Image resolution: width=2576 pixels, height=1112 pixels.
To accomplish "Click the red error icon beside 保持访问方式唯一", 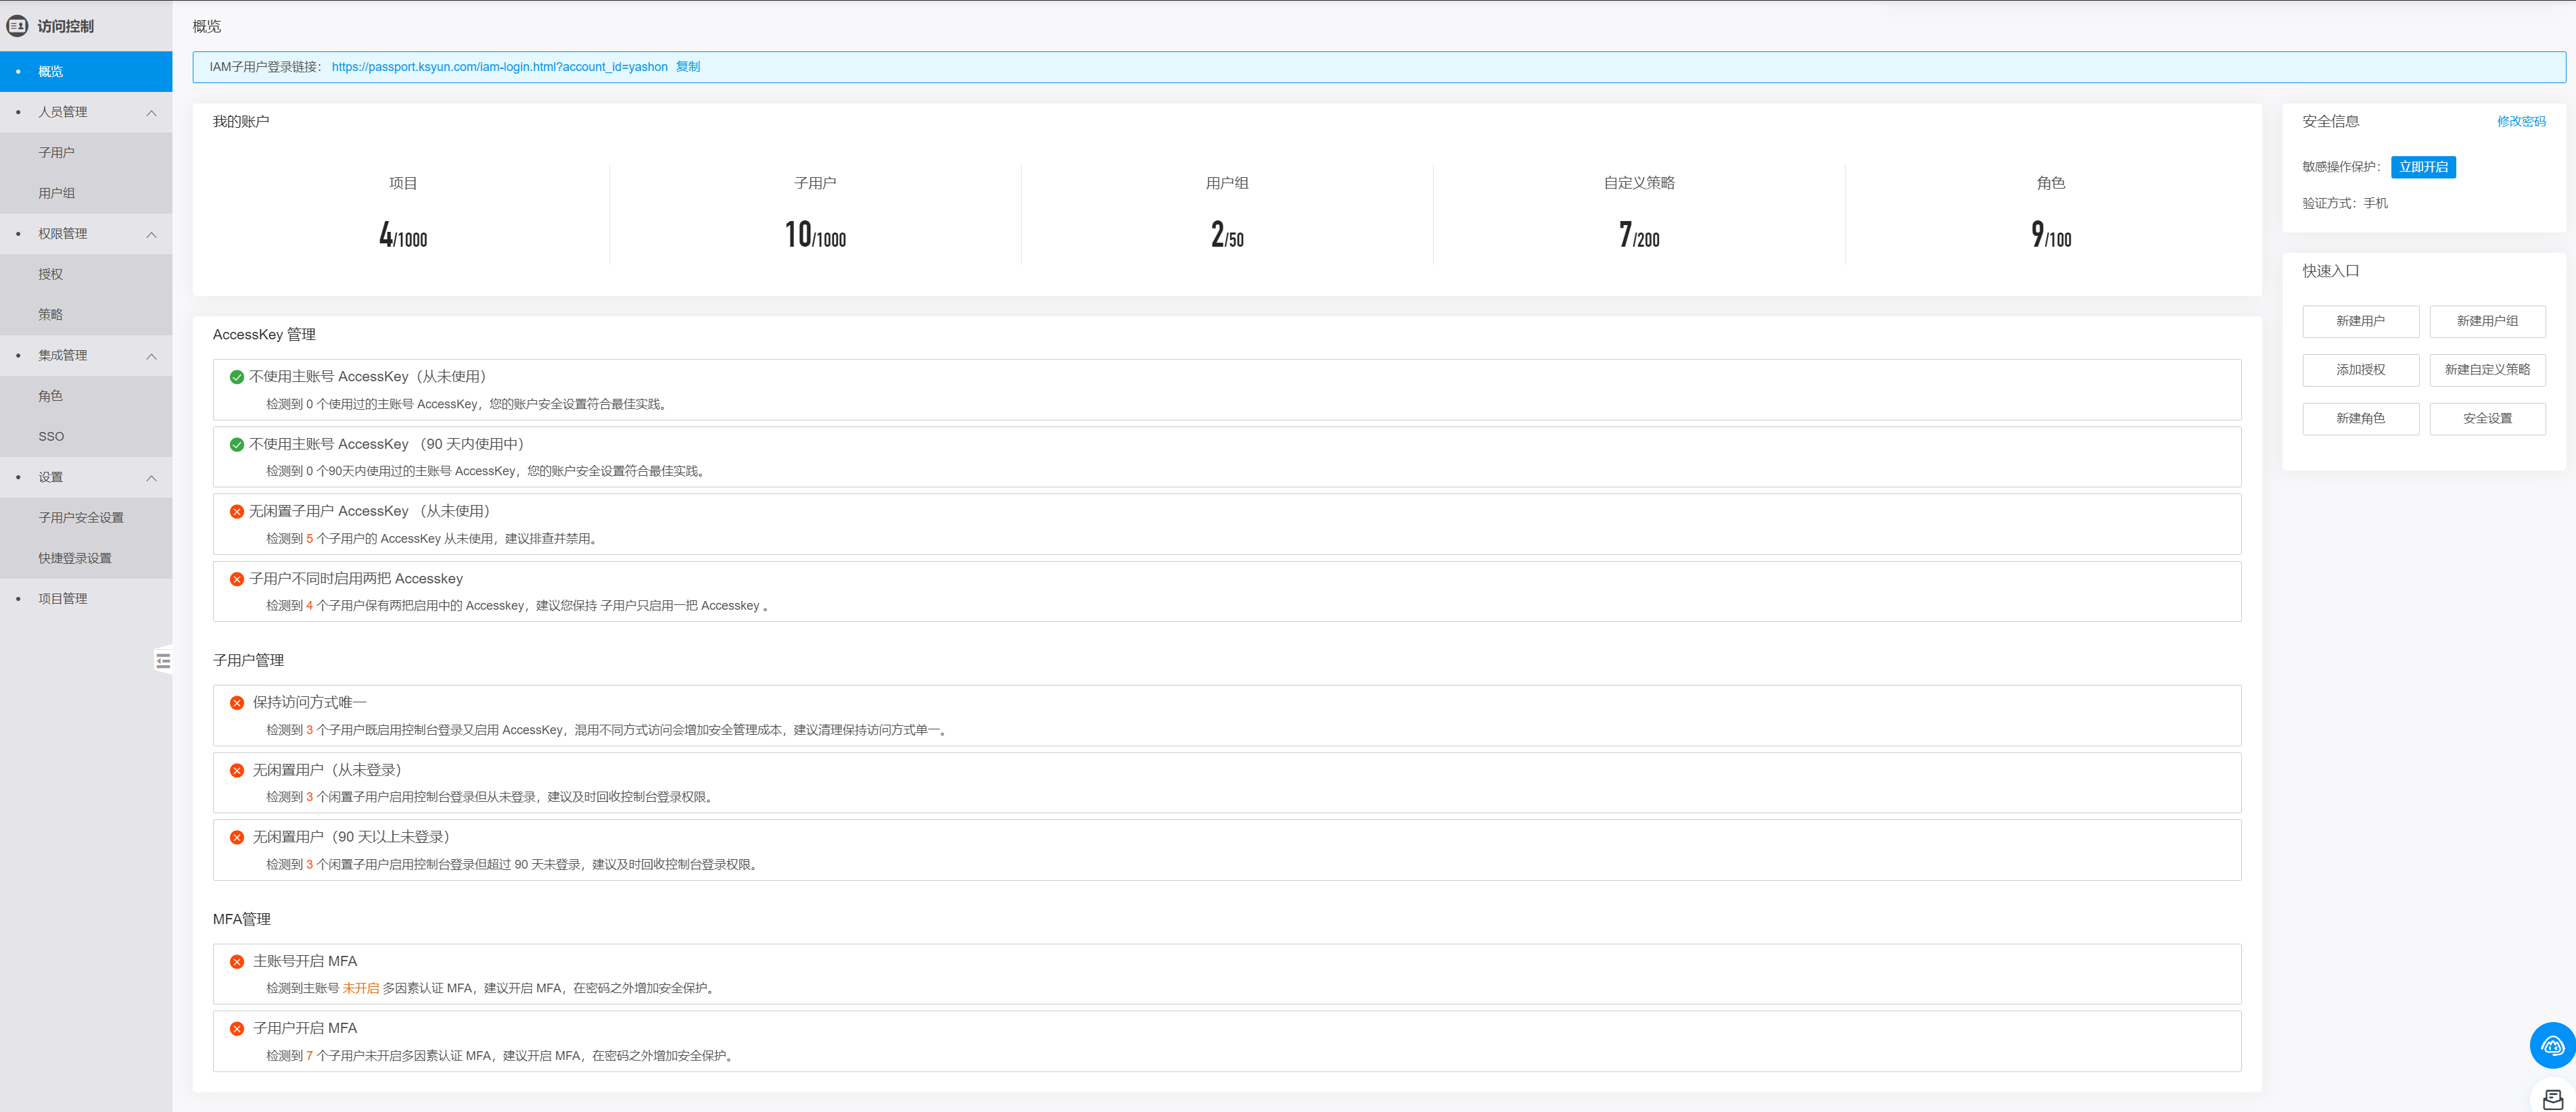I will 237,702.
